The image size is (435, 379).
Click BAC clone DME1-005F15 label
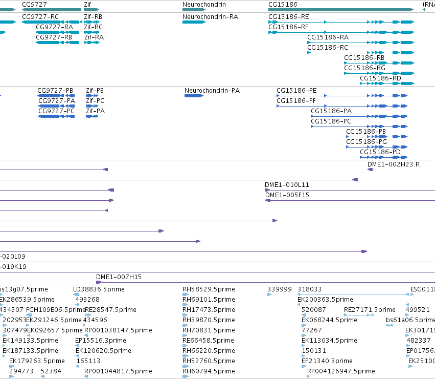pyautogui.click(x=287, y=196)
